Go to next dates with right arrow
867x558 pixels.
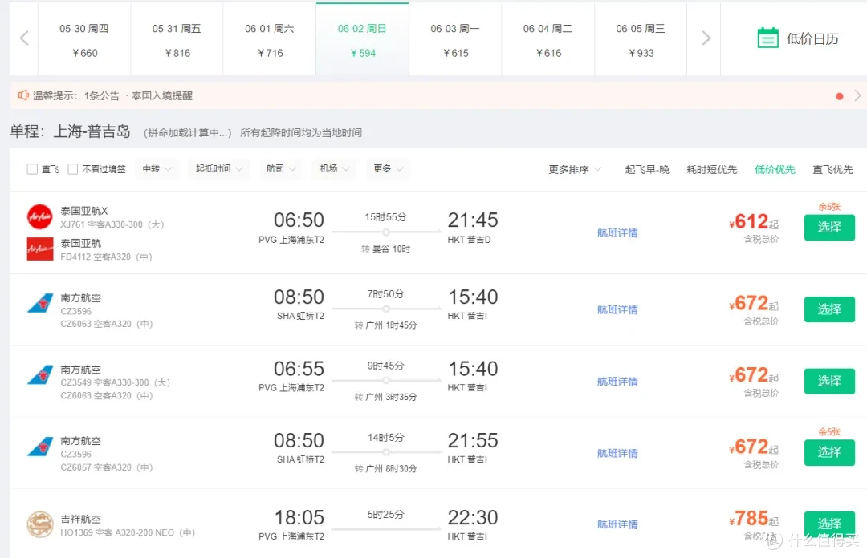click(706, 38)
